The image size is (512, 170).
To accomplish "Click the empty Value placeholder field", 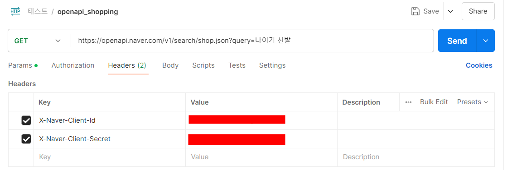I will point(261,157).
